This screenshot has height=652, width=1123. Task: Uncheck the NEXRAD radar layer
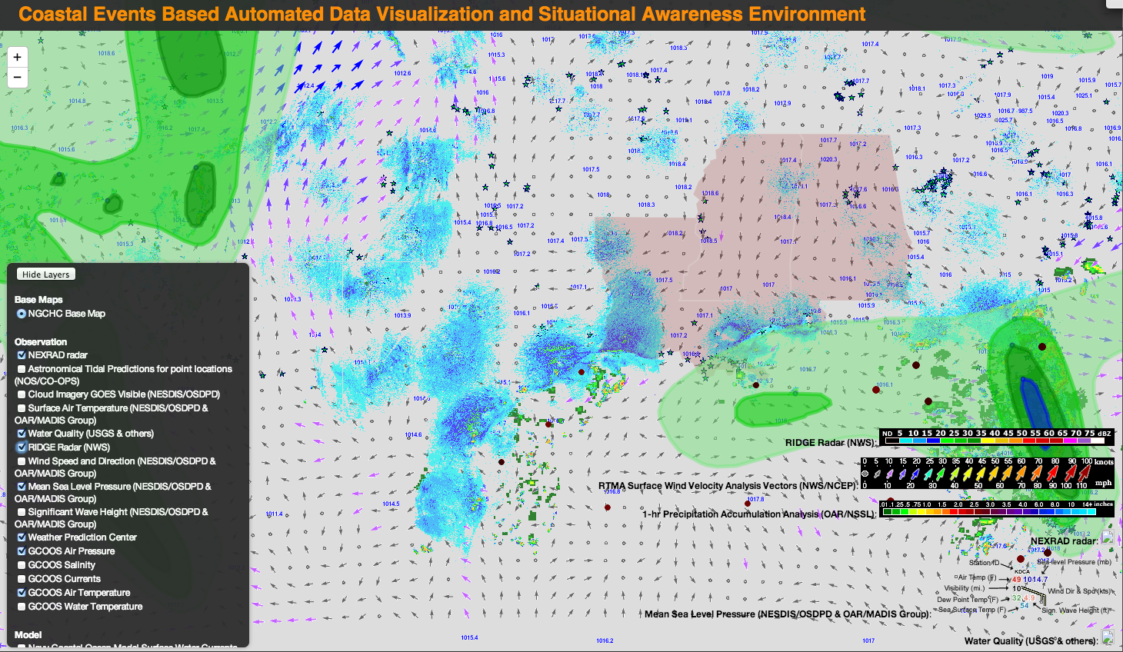coord(22,355)
